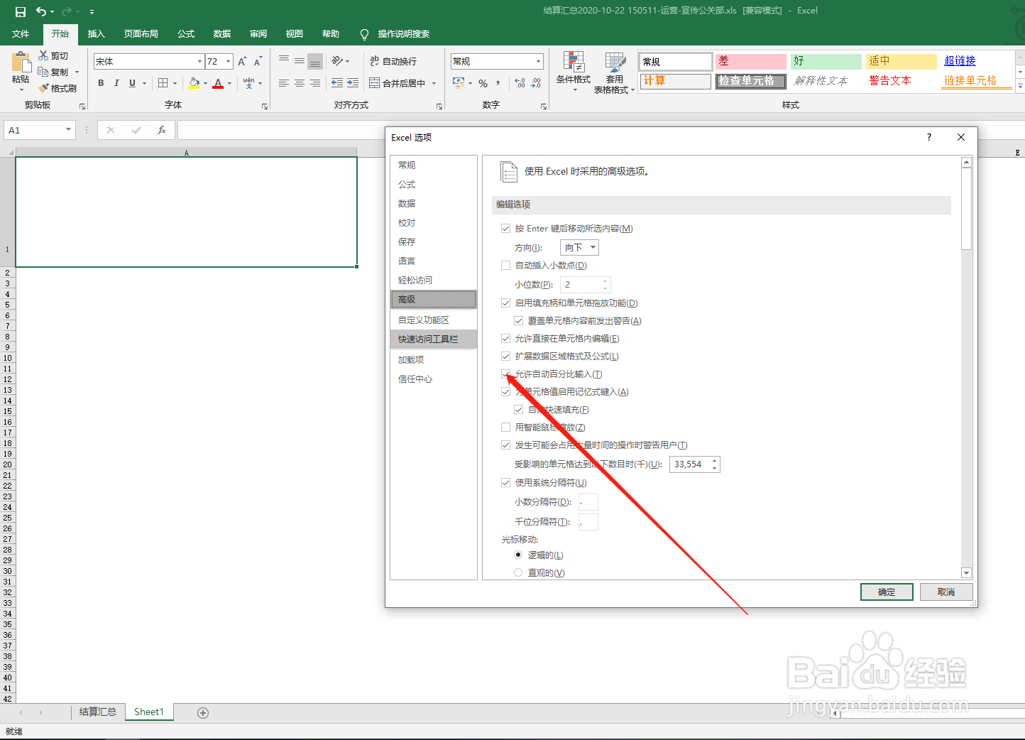Click the Format Painter brush icon
Screen dimensions: 1025x740
tap(44, 88)
